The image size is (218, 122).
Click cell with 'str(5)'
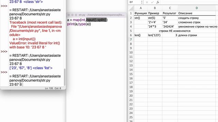pyautogui.click(x=155, y=18)
